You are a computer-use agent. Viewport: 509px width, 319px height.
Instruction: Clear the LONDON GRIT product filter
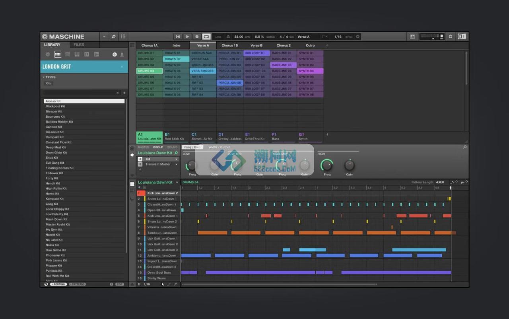pyautogui.click(x=122, y=67)
